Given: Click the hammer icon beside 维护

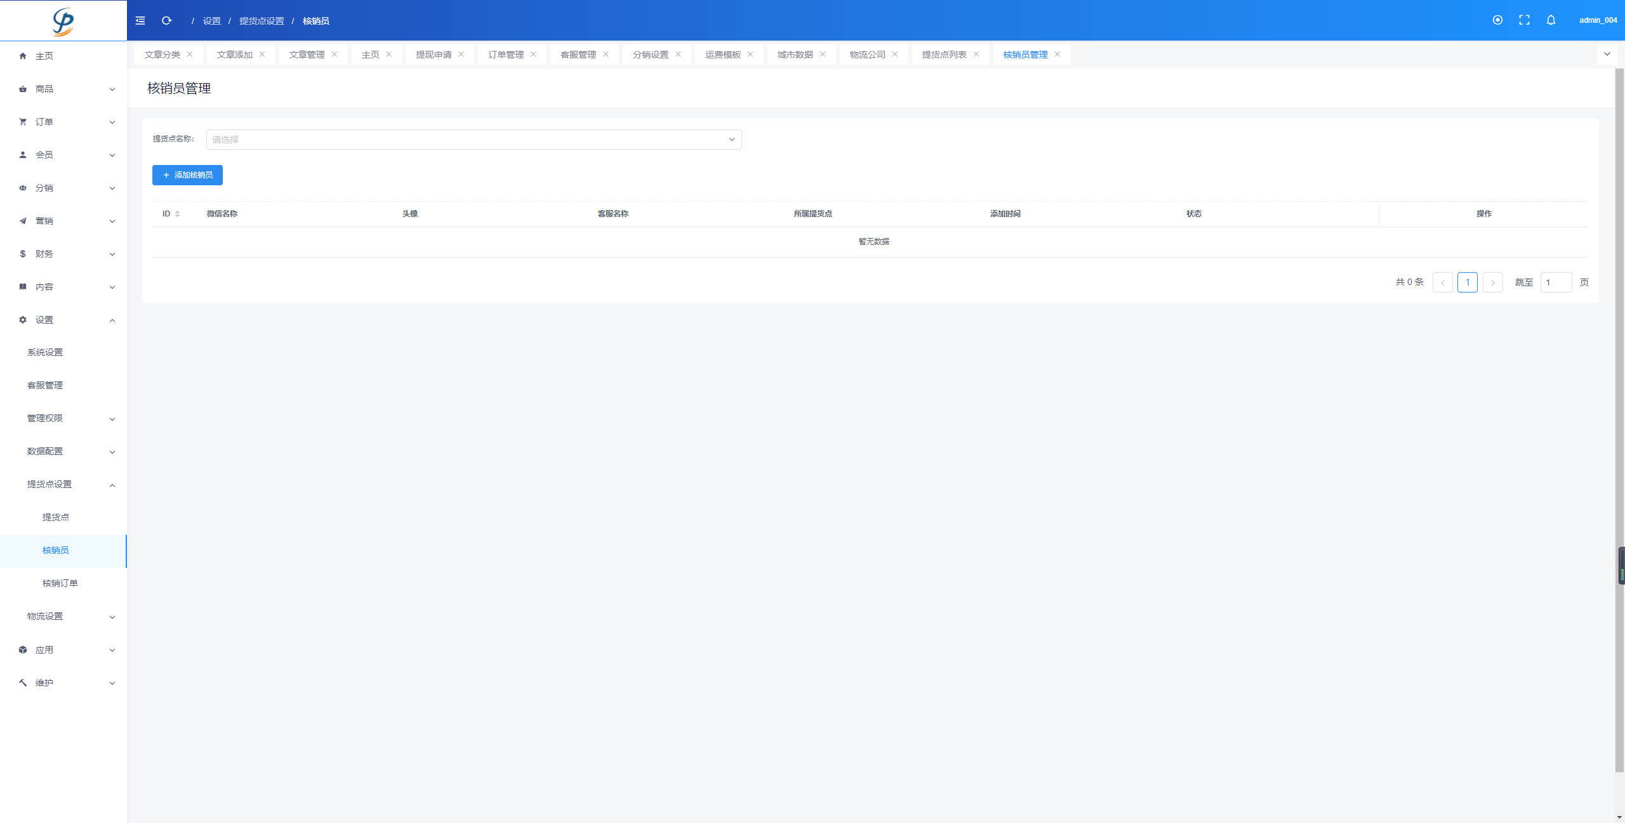Looking at the screenshot, I should (x=23, y=683).
